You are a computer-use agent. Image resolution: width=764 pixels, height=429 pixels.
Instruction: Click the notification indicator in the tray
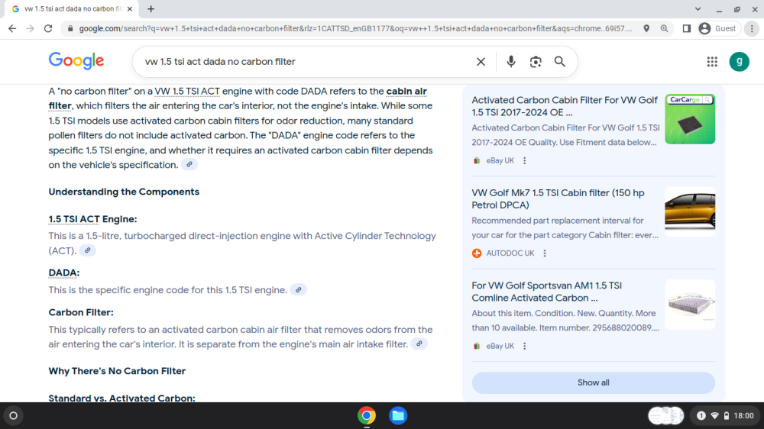click(x=701, y=416)
